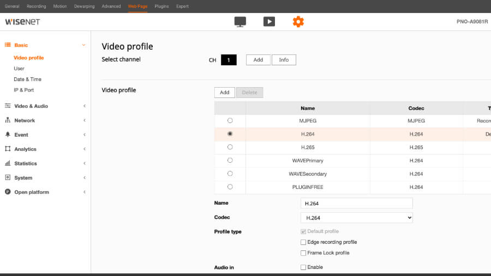The height and width of the screenshot is (276, 491).
Task: Switch to the Plugins tab
Action: [161, 7]
